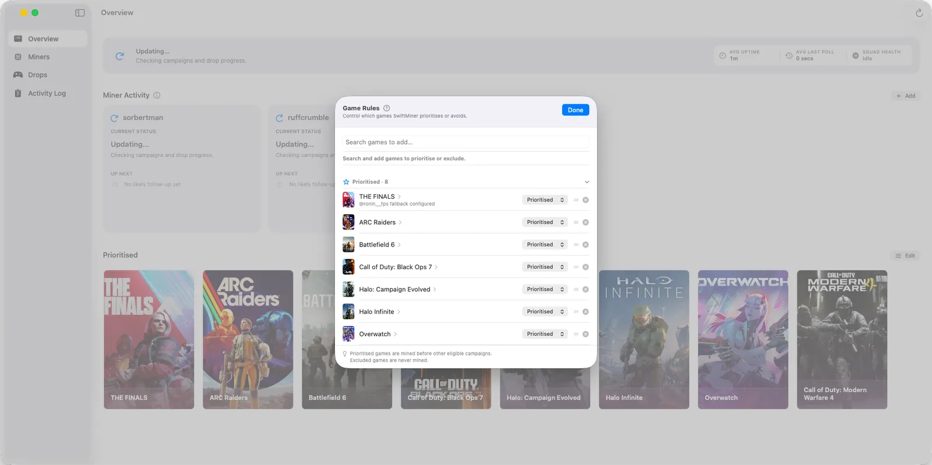Click the ruffcrumble miner name

click(308, 118)
